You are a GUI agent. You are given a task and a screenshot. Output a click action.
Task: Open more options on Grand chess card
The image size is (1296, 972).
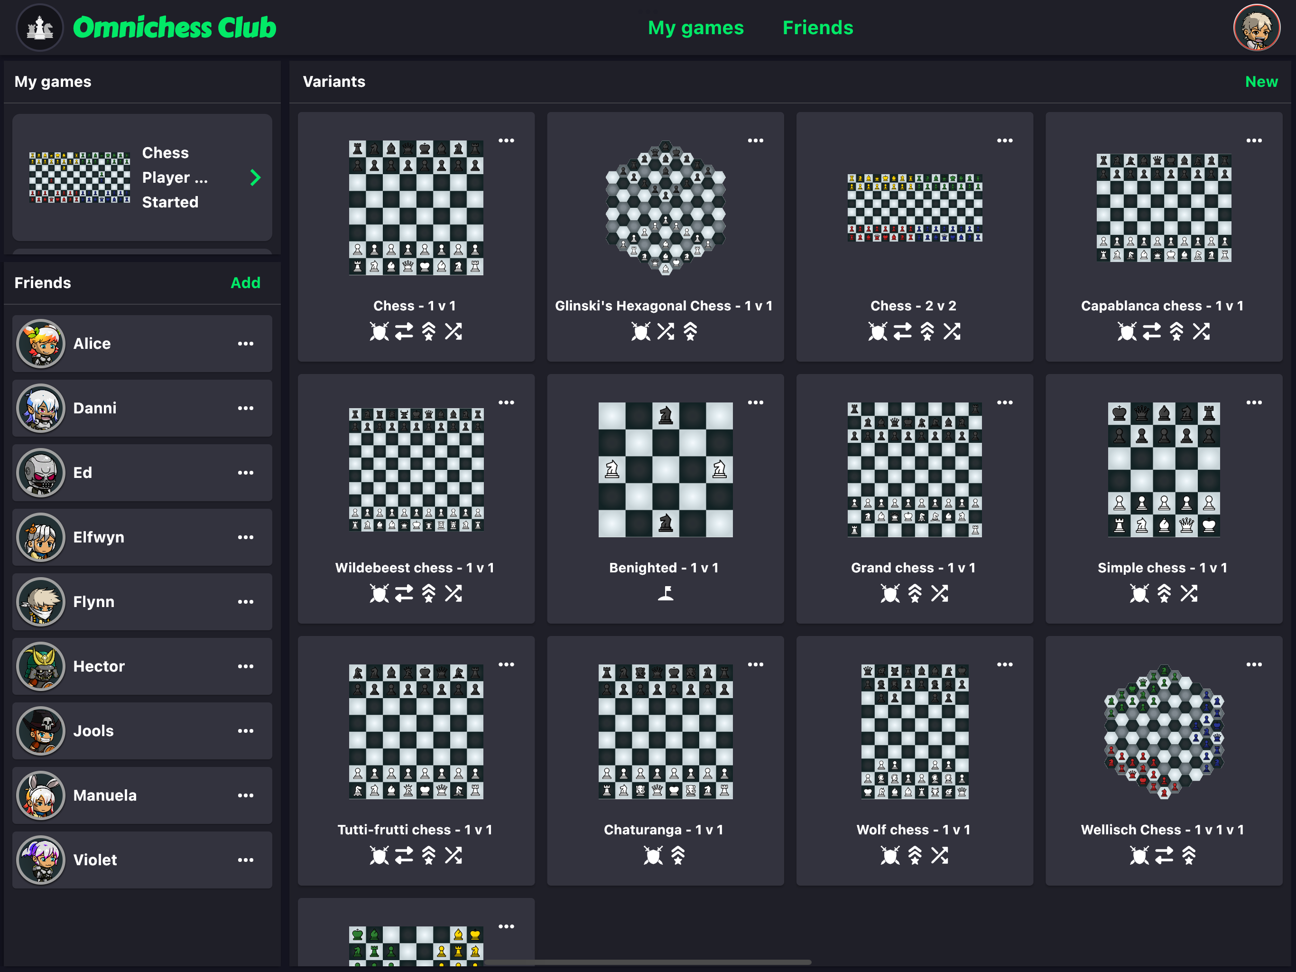(x=1005, y=402)
